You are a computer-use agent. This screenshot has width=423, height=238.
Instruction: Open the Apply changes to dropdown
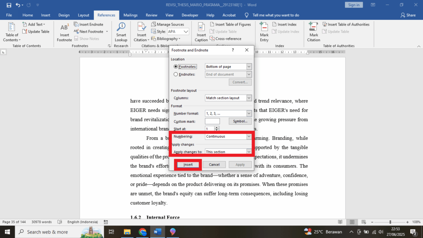[249, 152]
